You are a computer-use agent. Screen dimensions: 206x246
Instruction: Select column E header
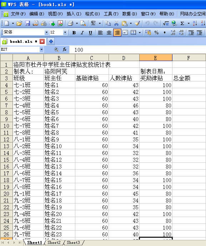(156, 58)
